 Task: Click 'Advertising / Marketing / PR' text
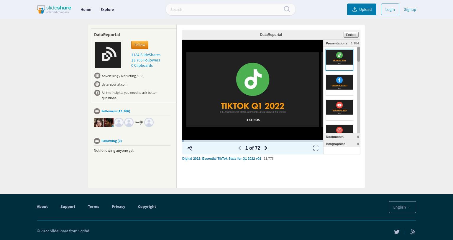(x=122, y=76)
